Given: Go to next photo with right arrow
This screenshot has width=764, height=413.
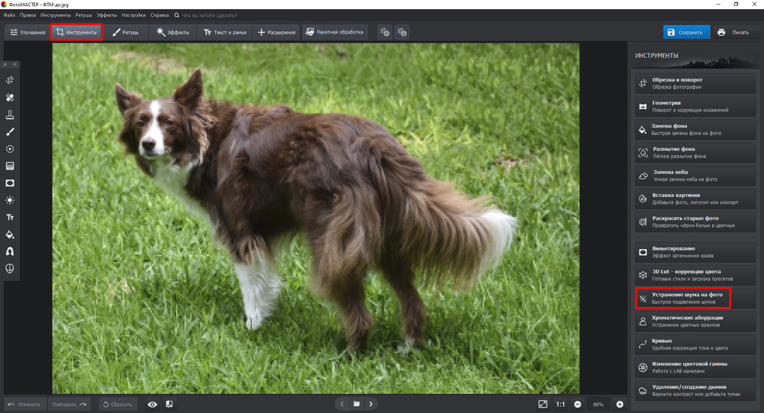Looking at the screenshot, I should [371, 404].
